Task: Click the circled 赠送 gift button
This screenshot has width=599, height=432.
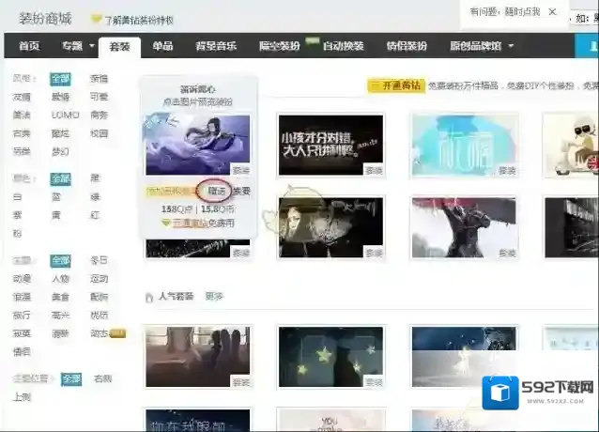Action: 217,191
